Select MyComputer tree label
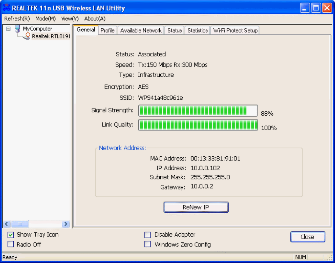The image size is (335, 263). 37,29
